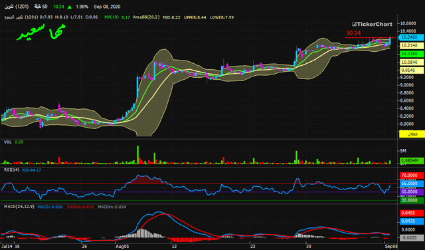The width and height of the screenshot is (425, 250).
Task: Click the green 1.0834M volume tag
Action: click(x=412, y=161)
